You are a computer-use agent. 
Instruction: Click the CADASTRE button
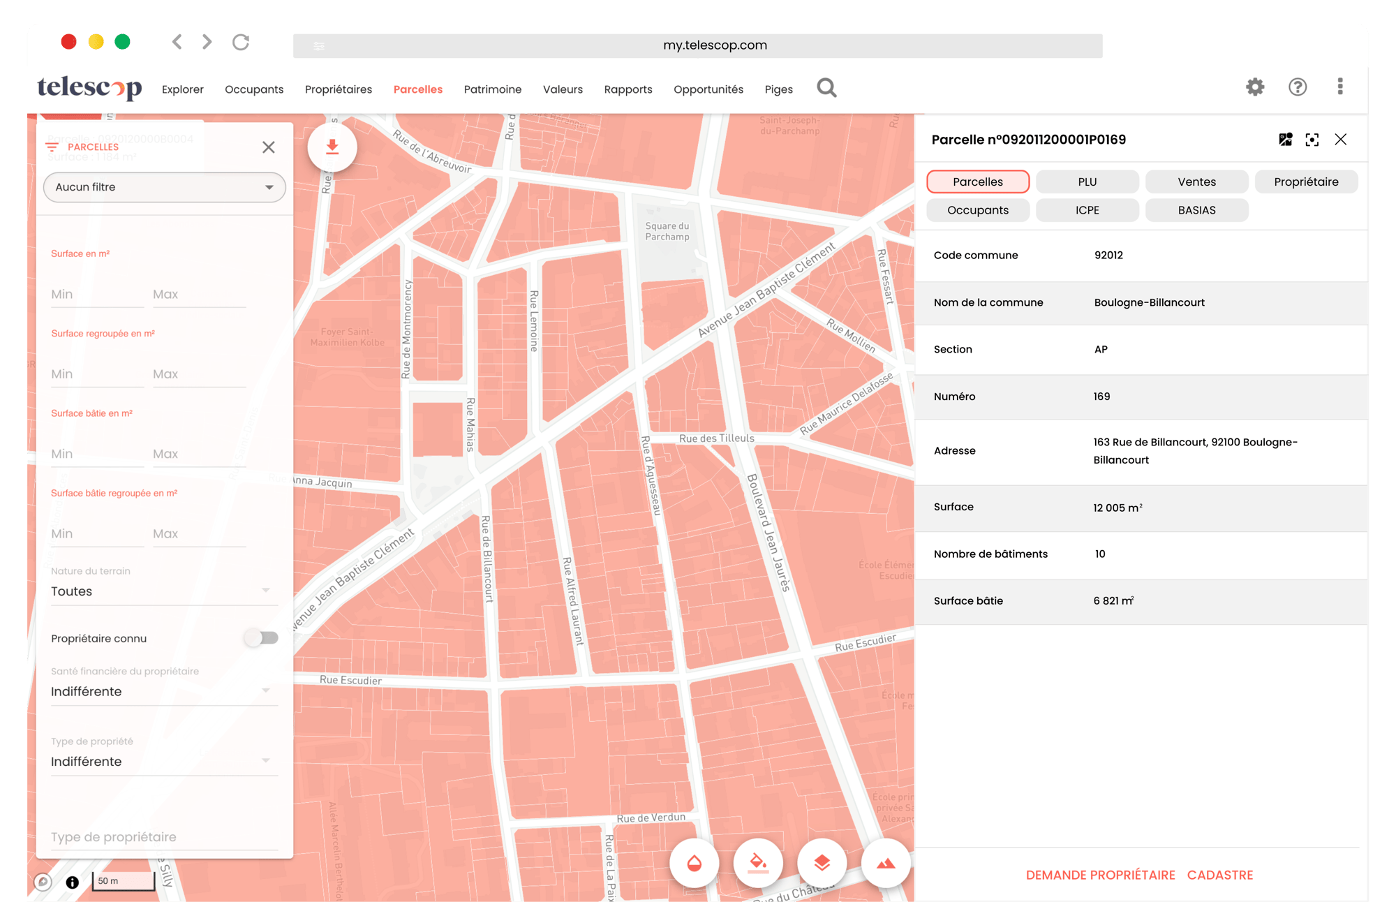pyautogui.click(x=1219, y=875)
